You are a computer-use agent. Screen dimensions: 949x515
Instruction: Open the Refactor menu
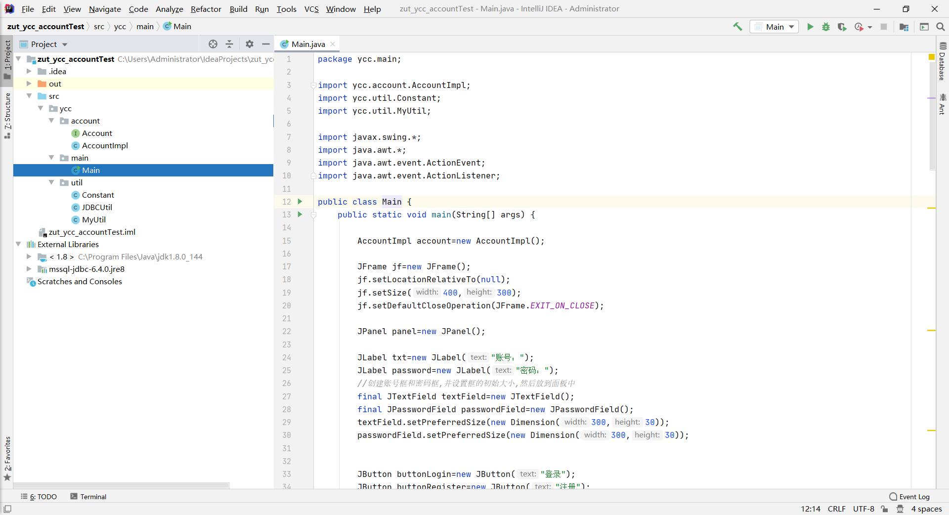pos(206,9)
